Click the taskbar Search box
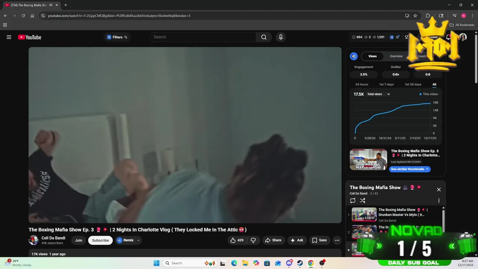478x269 pixels. (x=189, y=263)
